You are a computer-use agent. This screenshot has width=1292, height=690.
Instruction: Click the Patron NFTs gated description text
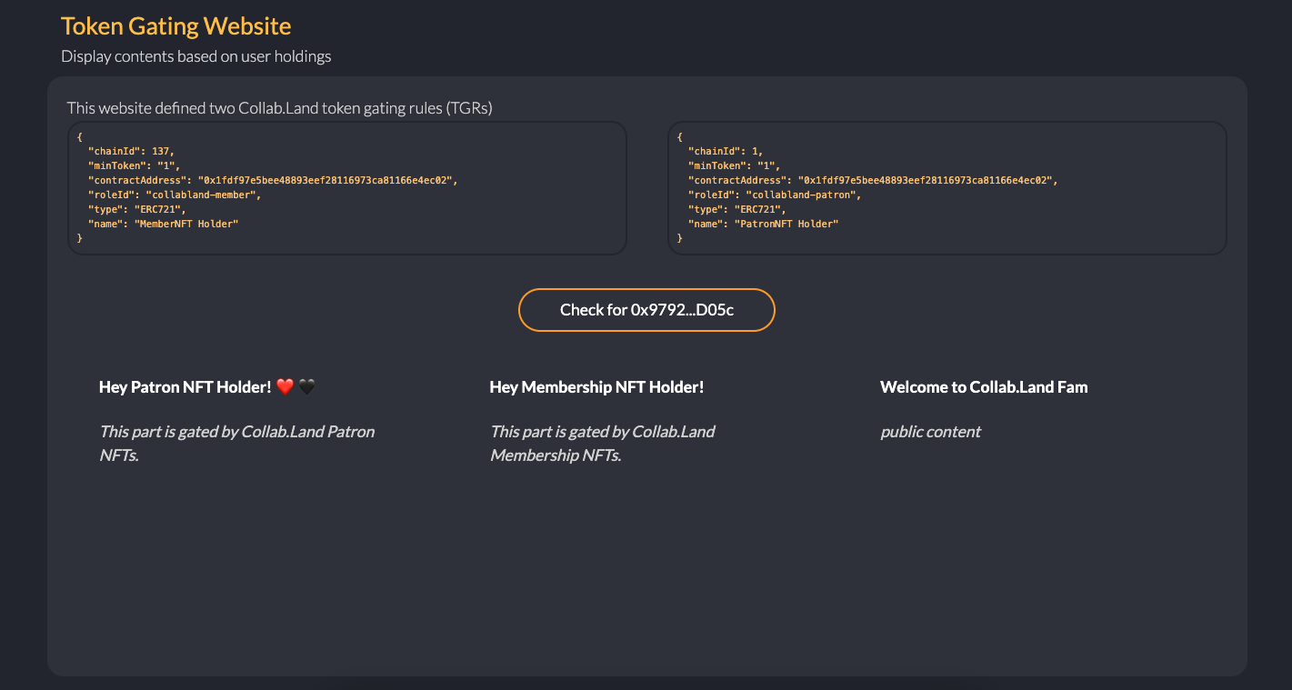[x=236, y=443]
